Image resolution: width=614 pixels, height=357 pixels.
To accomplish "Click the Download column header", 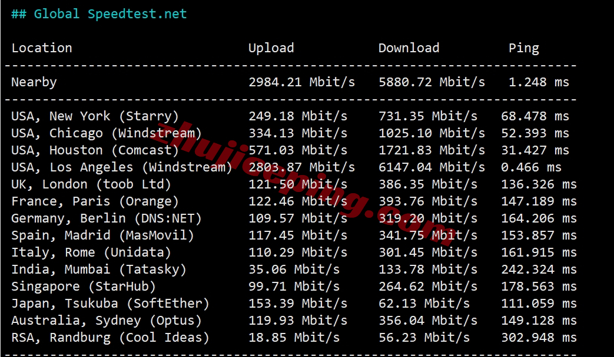I will pyautogui.click(x=409, y=48).
